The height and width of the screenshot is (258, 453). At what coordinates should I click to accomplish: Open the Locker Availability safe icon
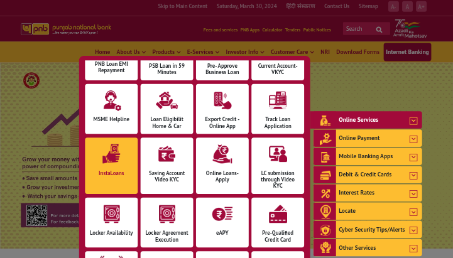coord(111,215)
